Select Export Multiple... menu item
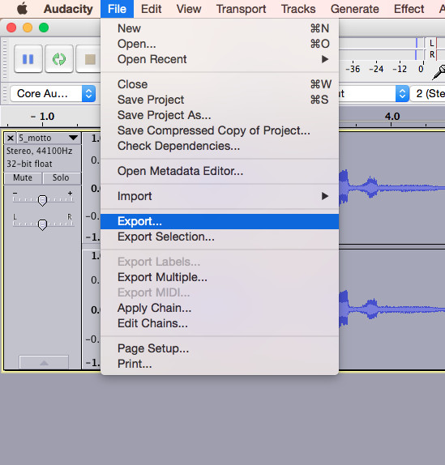Viewport: 445px width, 465px height. point(220,277)
